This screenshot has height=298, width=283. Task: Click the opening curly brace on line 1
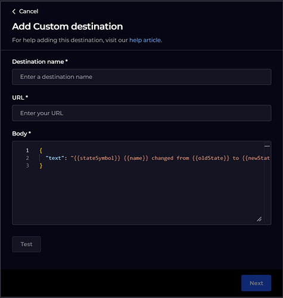[41, 150]
